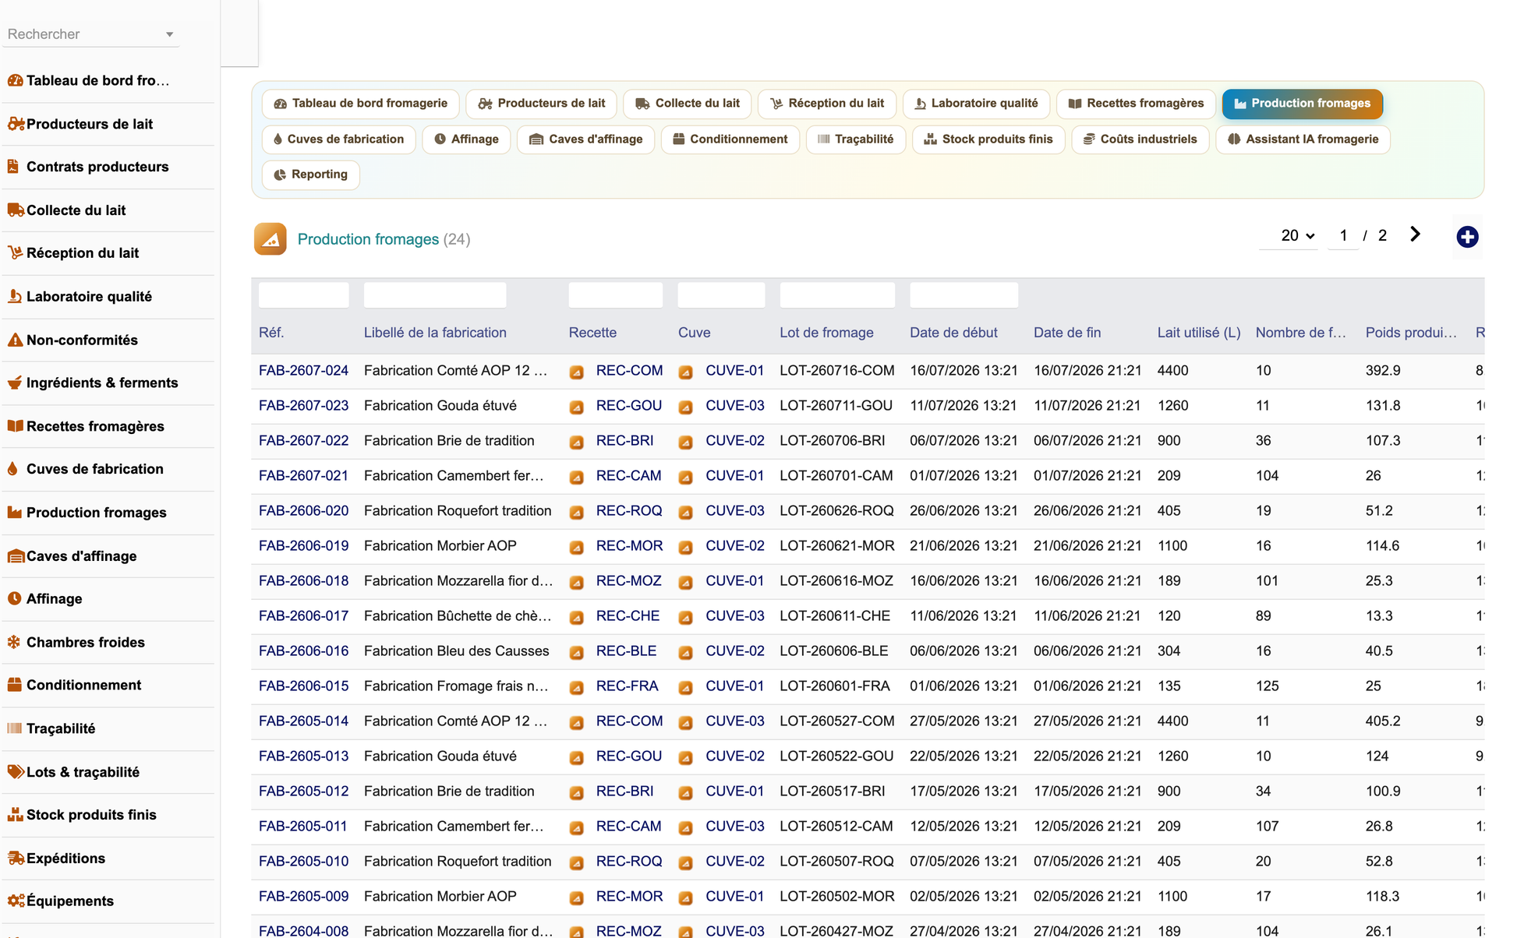Click the Lot de fromage filter field

click(x=837, y=295)
